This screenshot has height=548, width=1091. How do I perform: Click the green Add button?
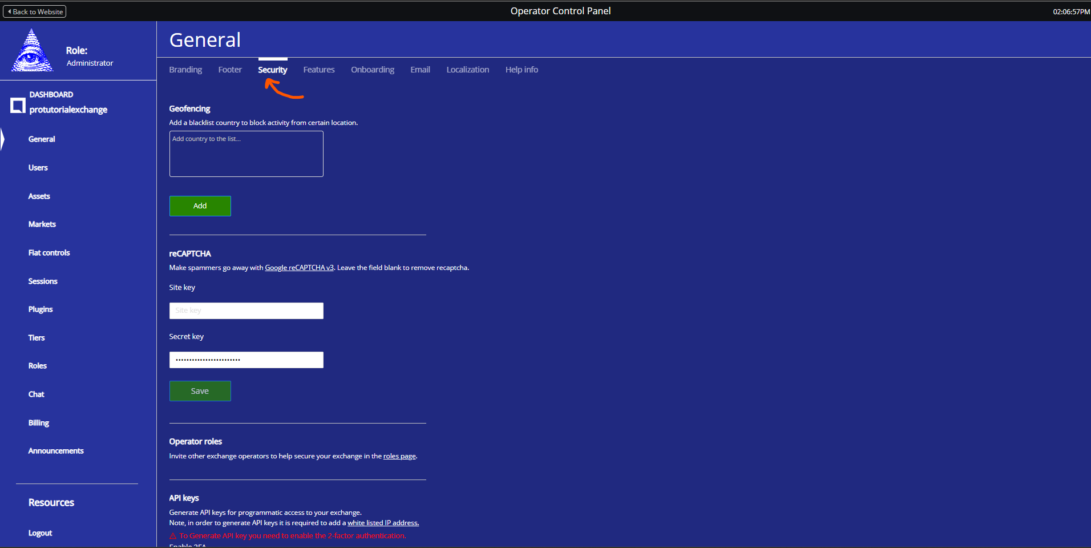pos(200,206)
